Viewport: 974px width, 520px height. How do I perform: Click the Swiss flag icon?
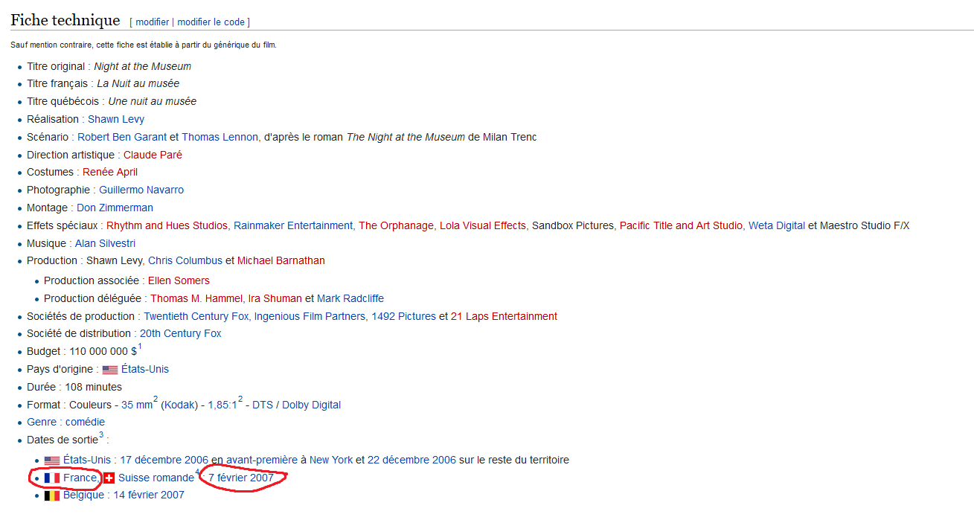pos(109,478)
